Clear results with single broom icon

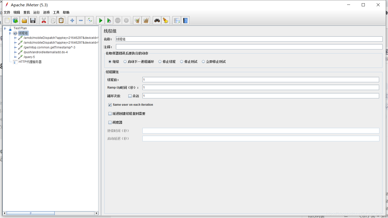[137, 20]
